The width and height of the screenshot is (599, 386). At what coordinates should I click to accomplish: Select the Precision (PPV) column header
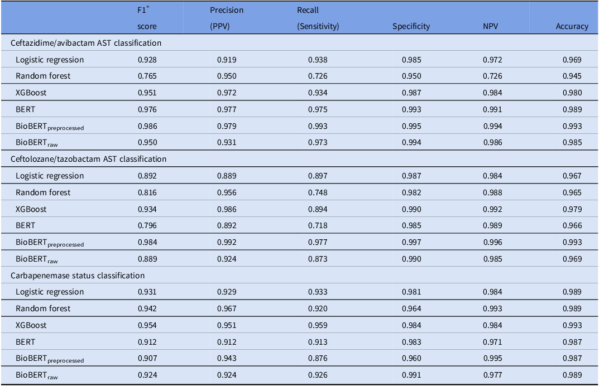coord(227,18)
